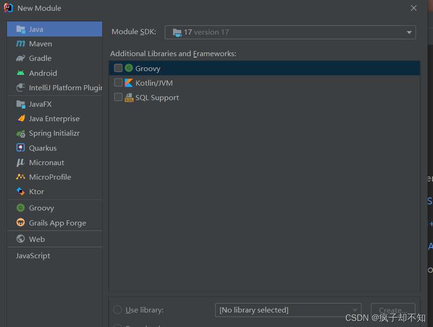Click the Grails App Forge icon
The width and height of the screenshot is (433, 327).
[21, 222]
